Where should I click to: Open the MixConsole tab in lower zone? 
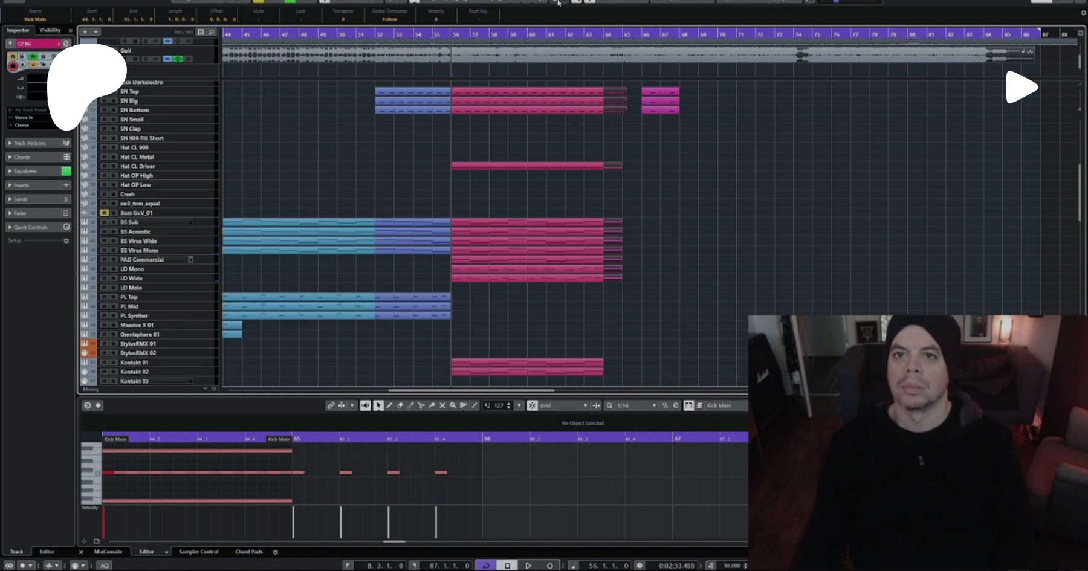(x=108, y=552)
